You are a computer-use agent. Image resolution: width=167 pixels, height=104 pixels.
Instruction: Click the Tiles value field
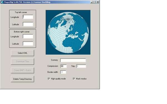click(81, 66)
